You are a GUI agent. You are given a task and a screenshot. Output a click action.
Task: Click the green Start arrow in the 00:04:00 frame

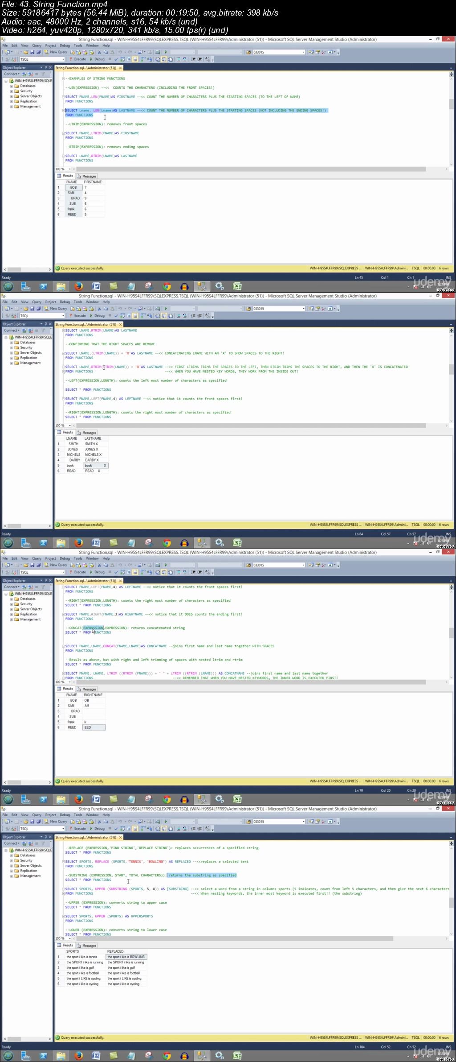coord(166,52)
